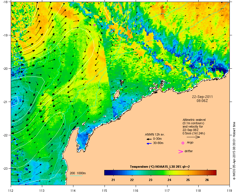This screenshot has width=238, height=192.
Task: Click latitude axis label -21
Action: [x=5, y=102]
